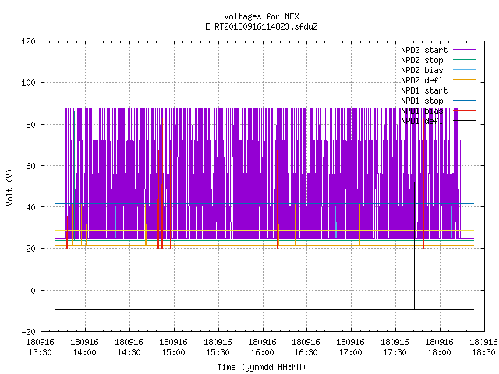Click the y-axis tick value -20
The image size is (499, 374).
tap(28, 332)
